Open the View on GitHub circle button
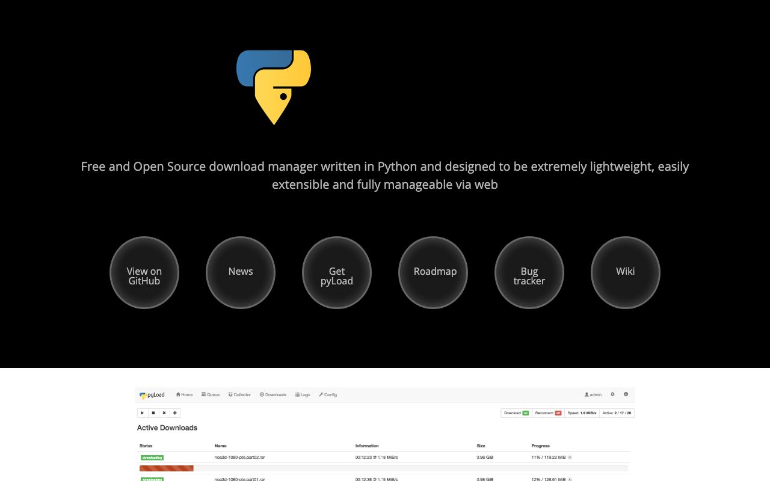Image resolution: width=770 pixels, height=481 pixels. (144, 272)
